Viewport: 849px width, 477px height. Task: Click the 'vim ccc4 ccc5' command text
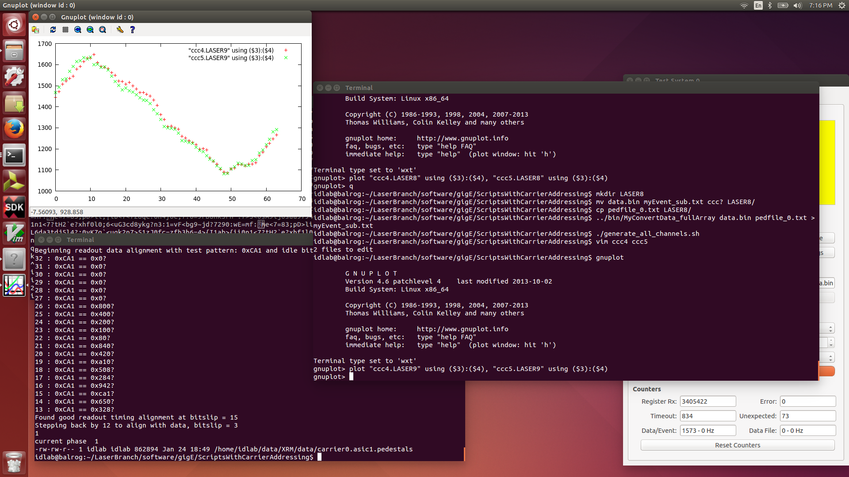coord(621,242)
